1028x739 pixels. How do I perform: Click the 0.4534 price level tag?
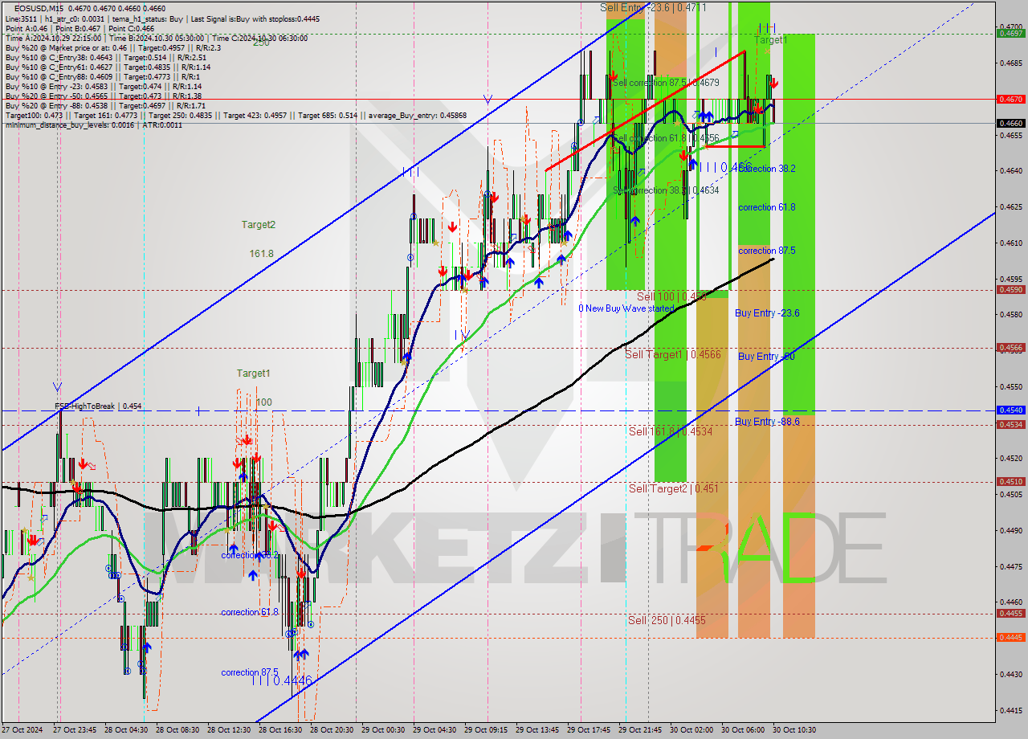click(1010, 425)
